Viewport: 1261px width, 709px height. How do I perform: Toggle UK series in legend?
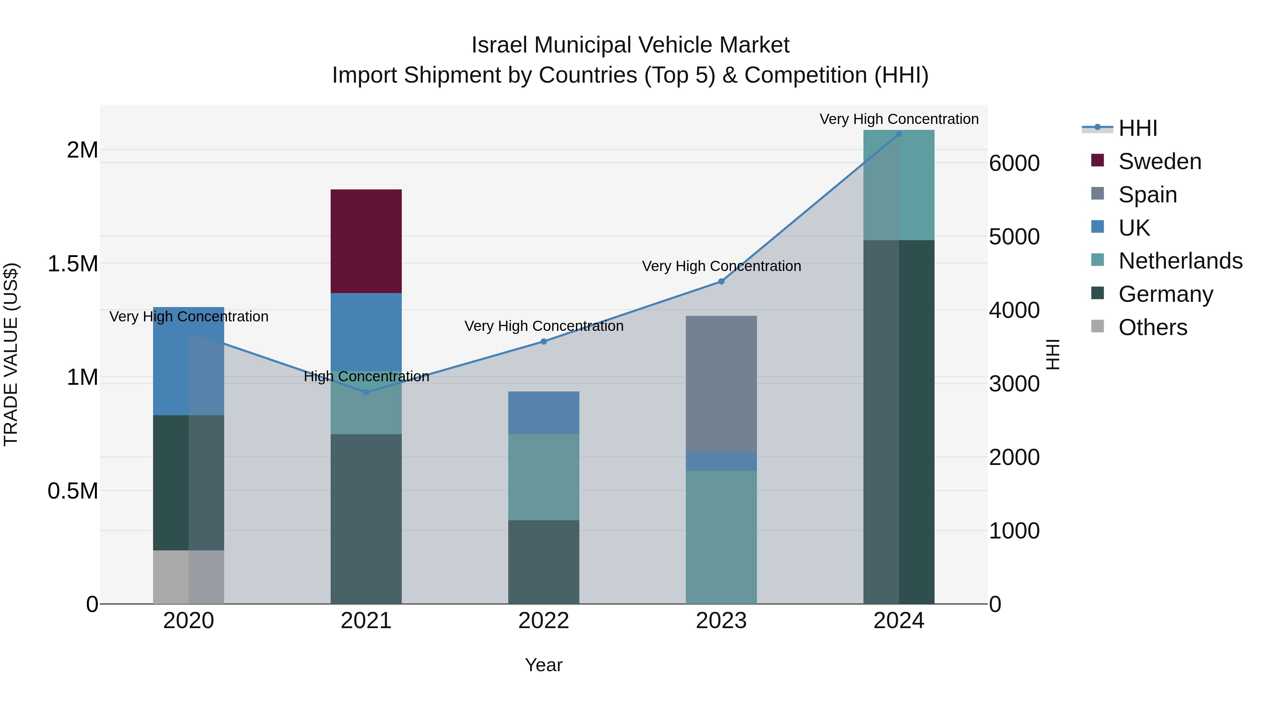tap(1121, 228)
